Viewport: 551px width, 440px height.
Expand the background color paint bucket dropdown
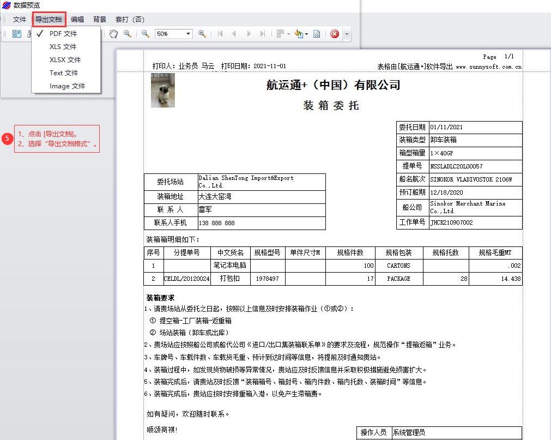(x=306, y=34)
